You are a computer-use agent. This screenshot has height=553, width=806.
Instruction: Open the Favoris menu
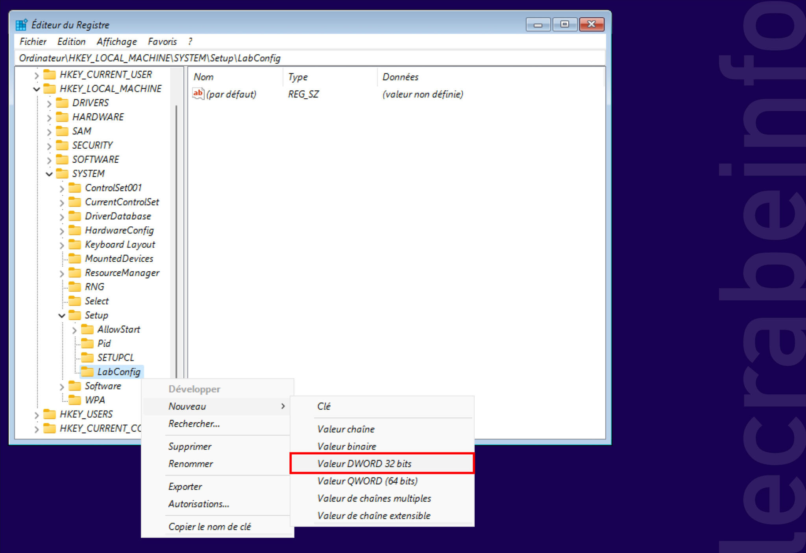pyautogui.click(x=162, y=41)
